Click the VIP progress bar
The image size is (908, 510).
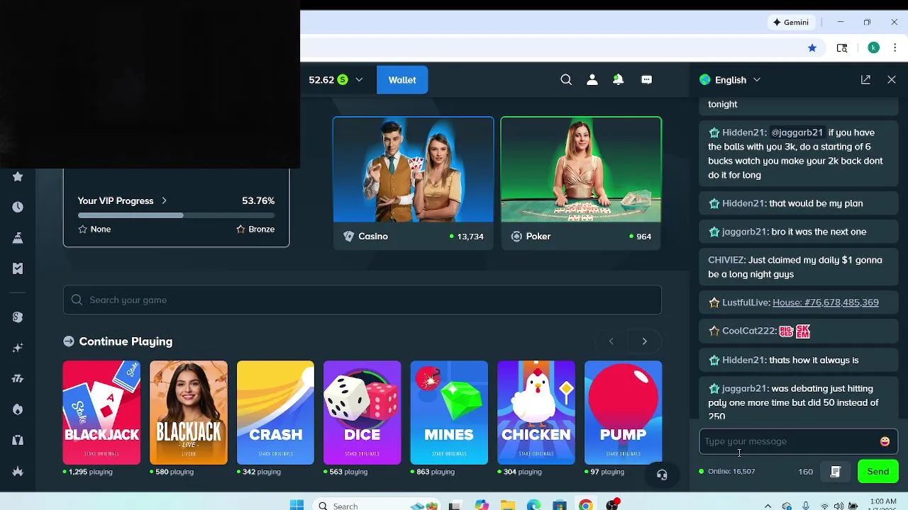pos(176,215)
